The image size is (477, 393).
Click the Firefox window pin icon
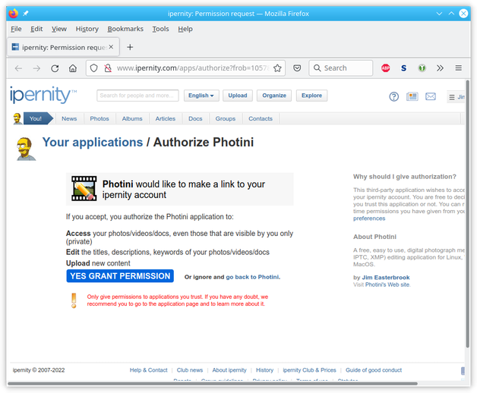click(26, 14)
